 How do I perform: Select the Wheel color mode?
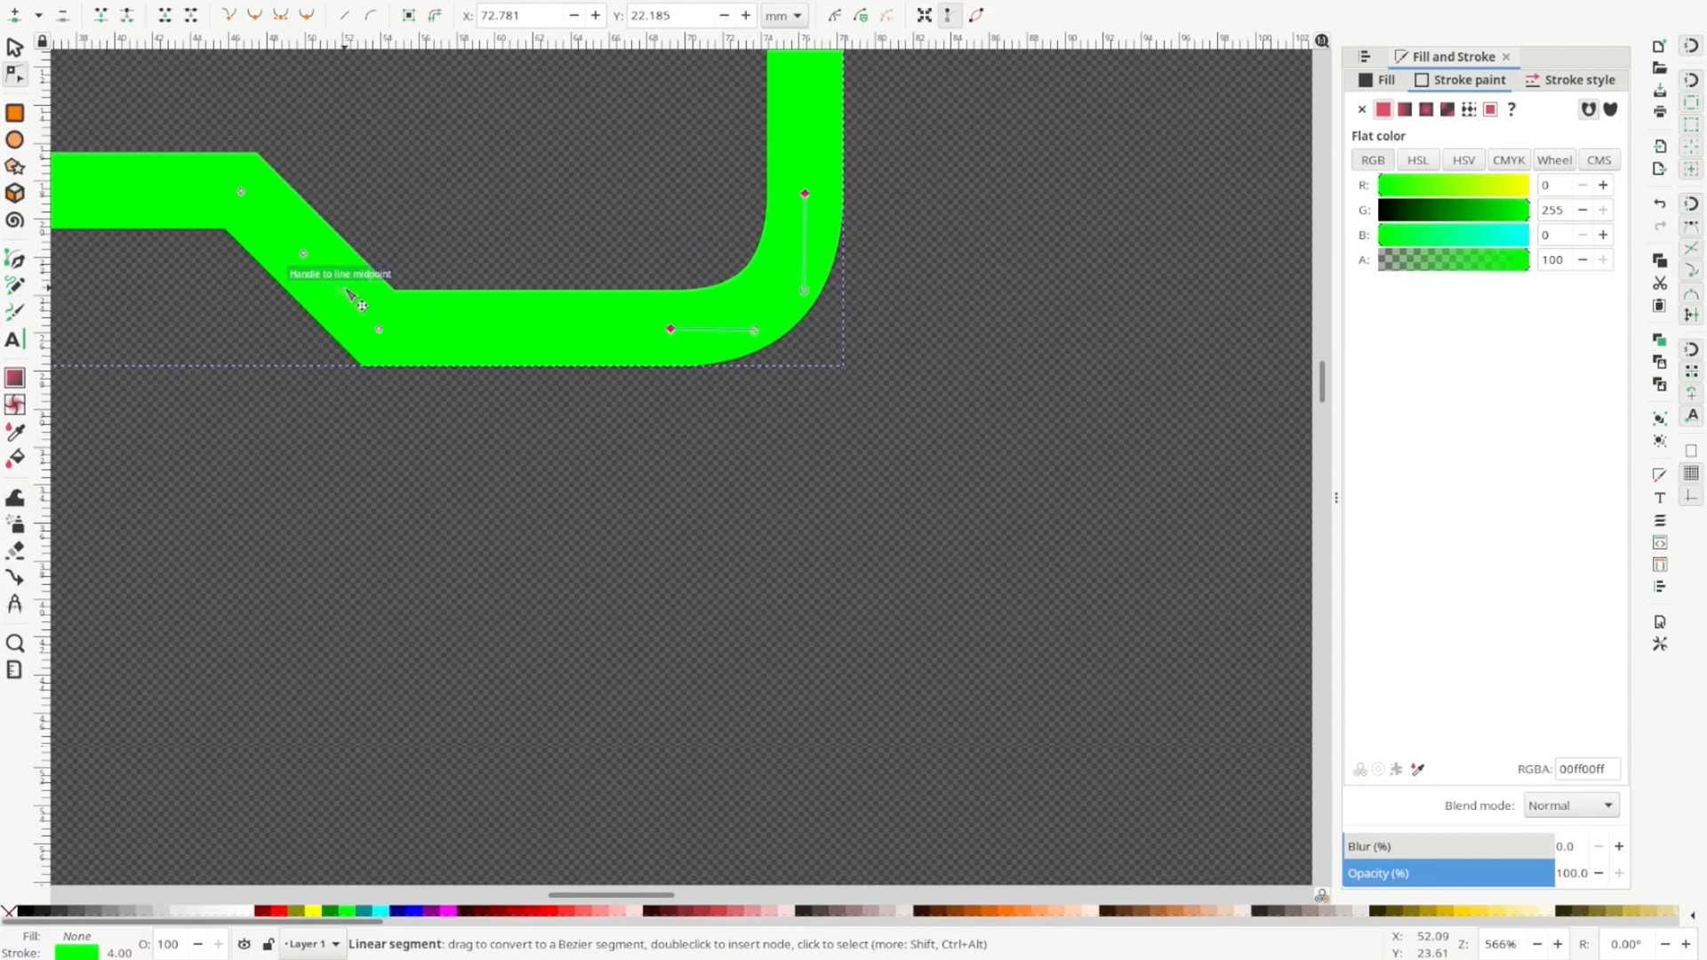(1554, 160)
